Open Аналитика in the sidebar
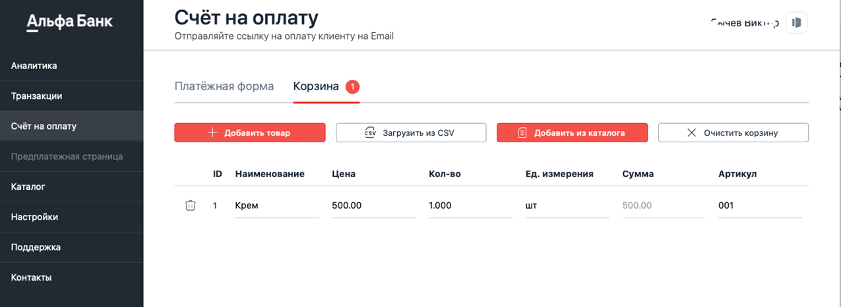The height and width of the screenshot is (307, 841). (x=34, y=66)
